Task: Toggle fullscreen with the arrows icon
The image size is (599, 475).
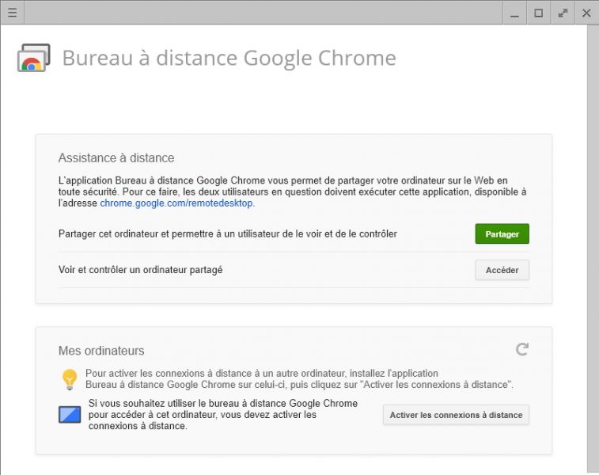Action: click(563, 13)
